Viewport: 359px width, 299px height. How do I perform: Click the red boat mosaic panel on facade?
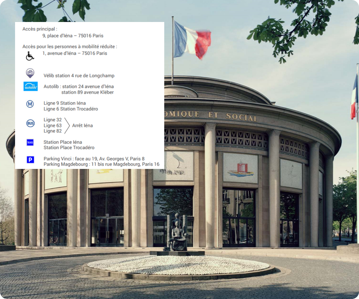pos(240,168)
